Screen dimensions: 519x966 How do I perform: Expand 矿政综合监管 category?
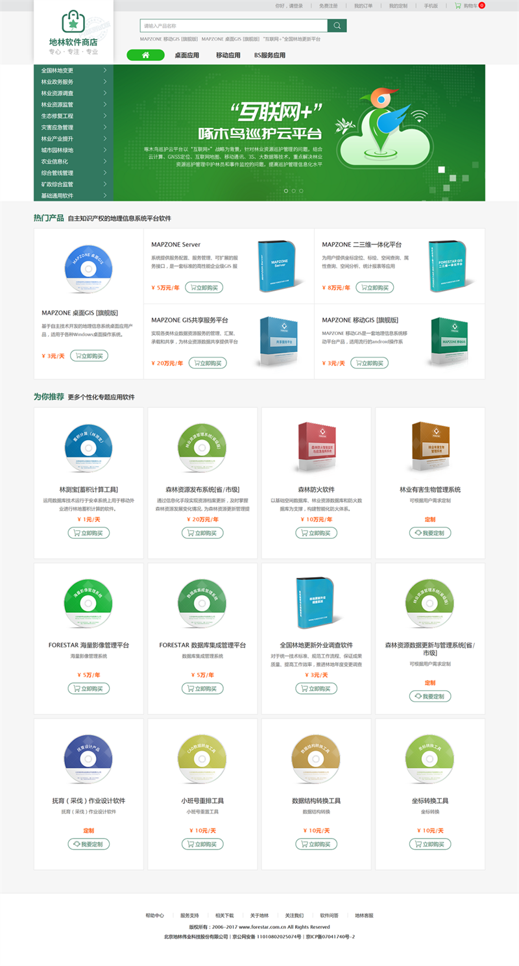point(73,184)
